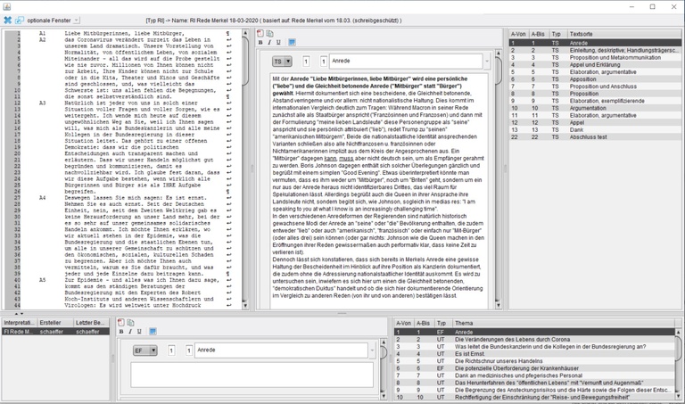Select the Apposition row
The image size is (685, 404).
[595, 79]
